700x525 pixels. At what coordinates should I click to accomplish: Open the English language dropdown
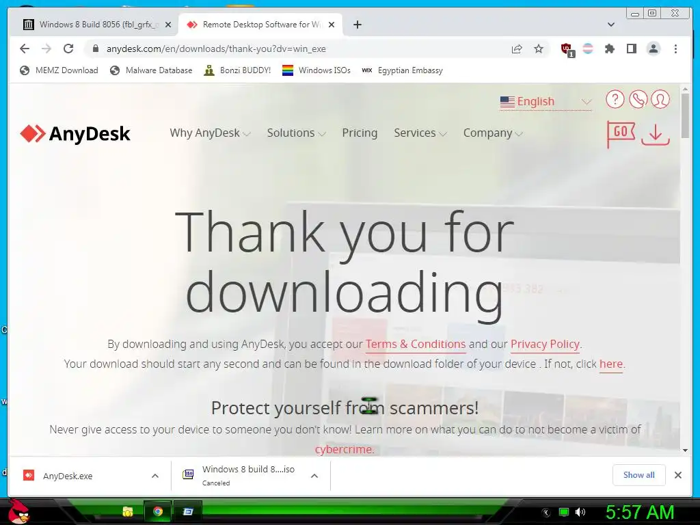coord(546,102)
